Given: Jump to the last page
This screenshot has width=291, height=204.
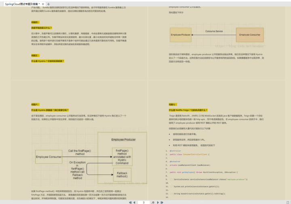Looking at the screenshot, I should (x=162, y=202).
